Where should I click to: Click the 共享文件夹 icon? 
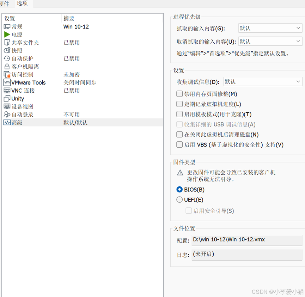(x=7, y=42)
